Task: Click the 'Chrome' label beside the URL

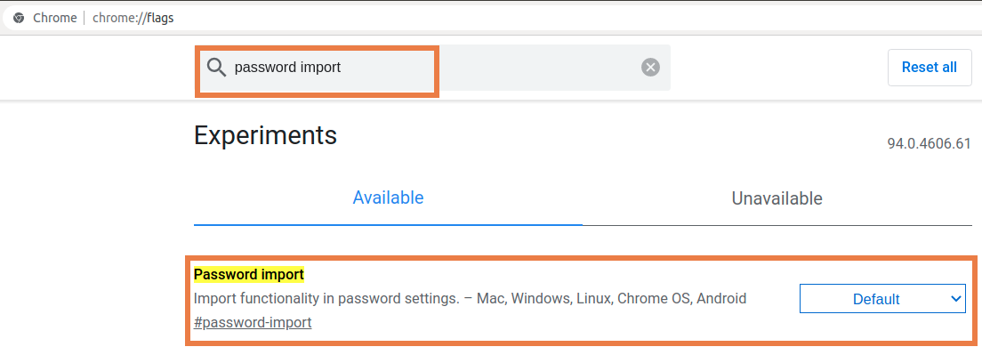Action: pos(54,18)
